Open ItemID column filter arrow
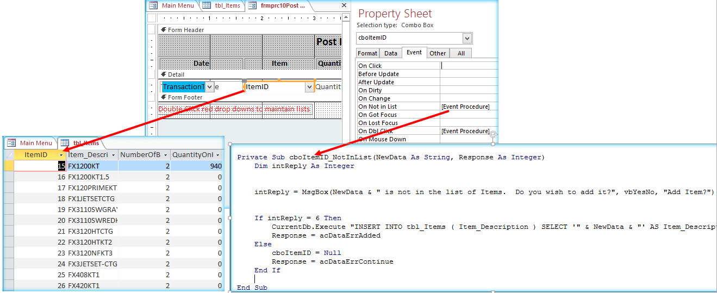The height and width of the screenshot is (293, 717). 61,154
